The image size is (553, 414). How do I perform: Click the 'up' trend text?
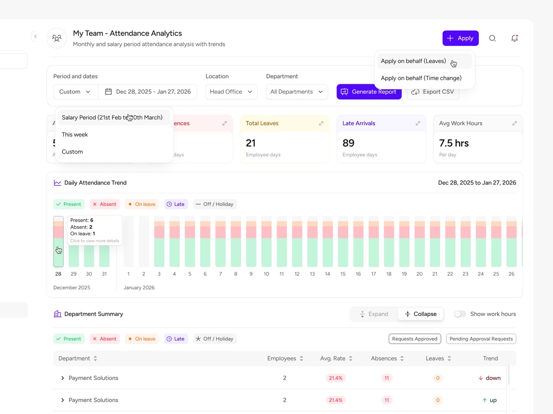493,400
